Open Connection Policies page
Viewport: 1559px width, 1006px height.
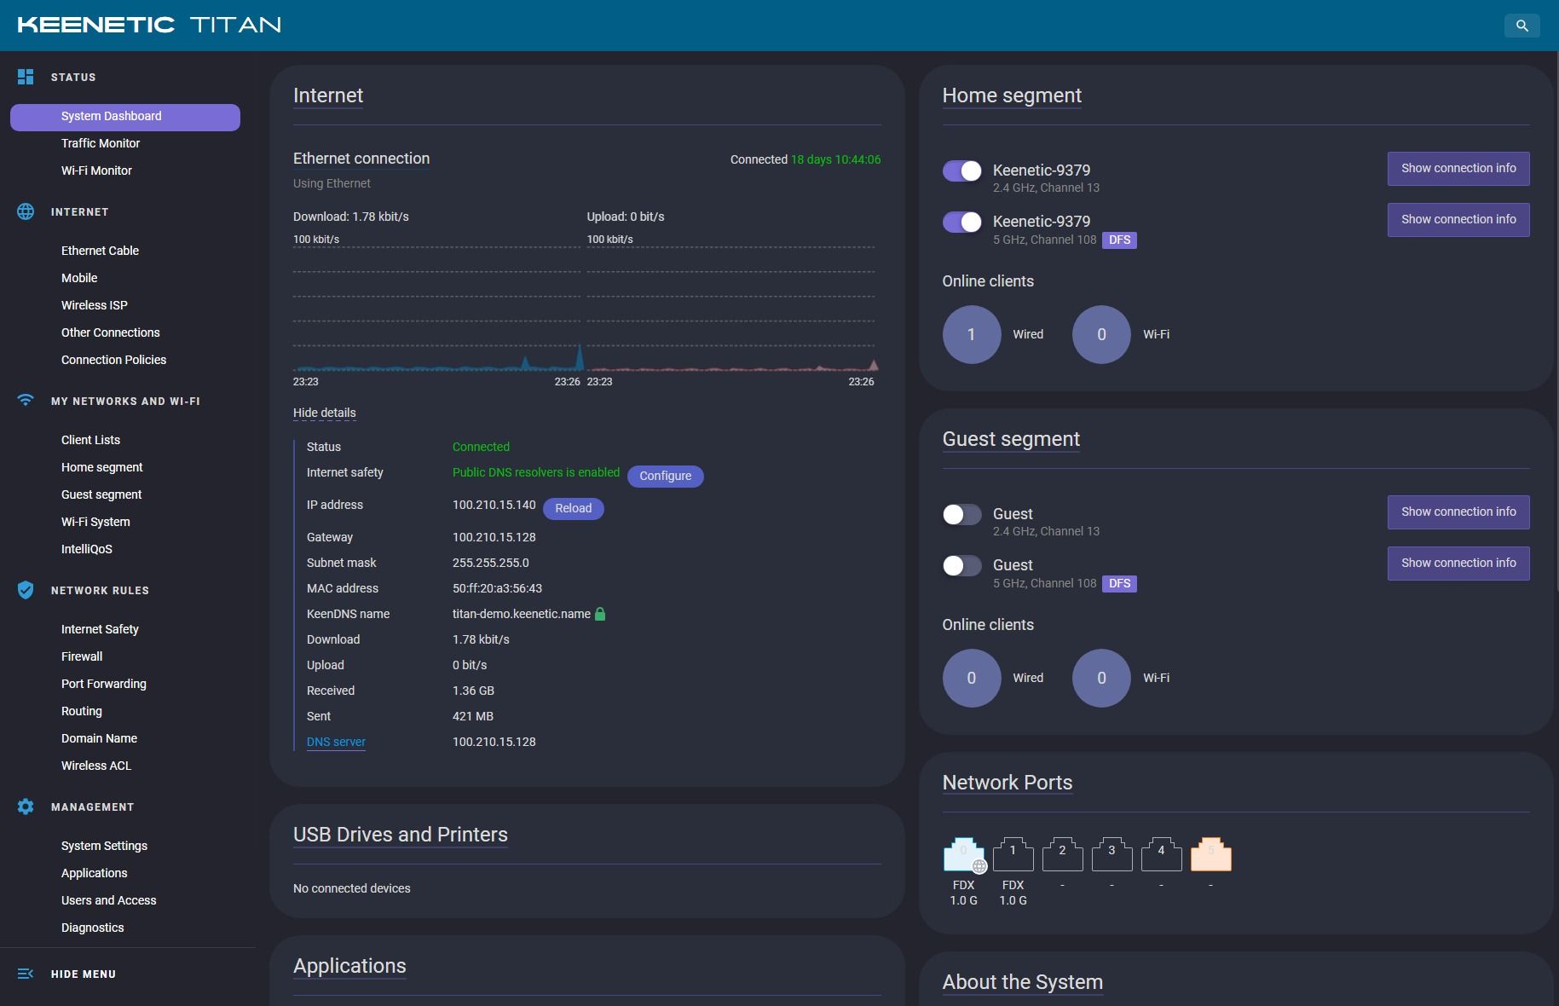pyautogui.click(x=113, y=360)
